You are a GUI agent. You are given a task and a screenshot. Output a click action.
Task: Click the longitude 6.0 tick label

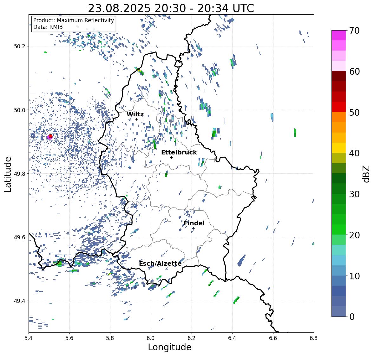(x=151, y=338)
